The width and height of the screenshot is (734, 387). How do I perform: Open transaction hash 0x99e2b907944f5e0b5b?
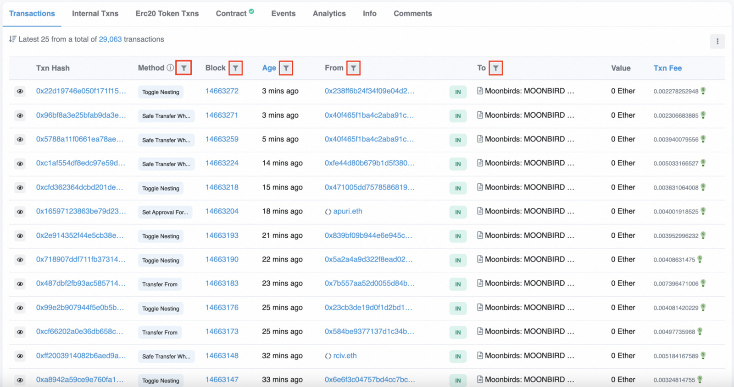click(80, 307)
